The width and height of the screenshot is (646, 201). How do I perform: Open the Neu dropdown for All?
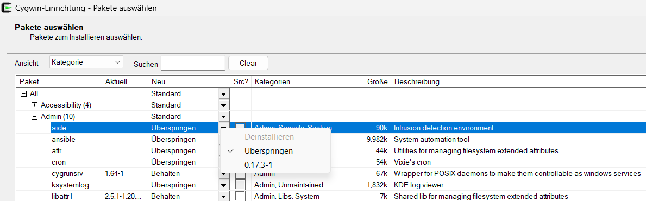pyautogui.click(x=224, y=94)
